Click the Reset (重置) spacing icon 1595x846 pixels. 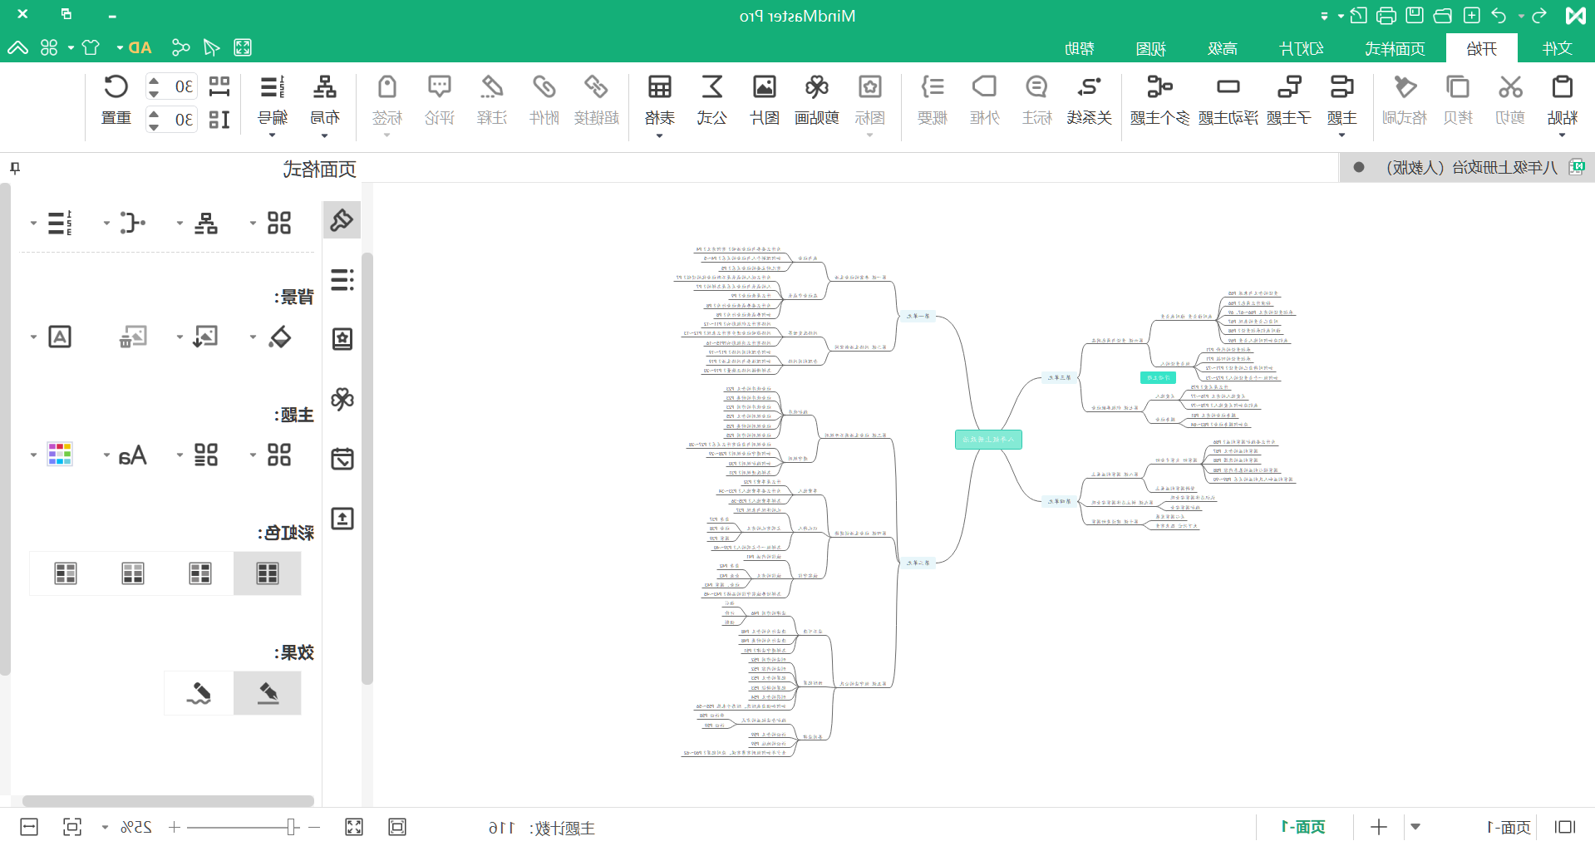click(116, 87)
